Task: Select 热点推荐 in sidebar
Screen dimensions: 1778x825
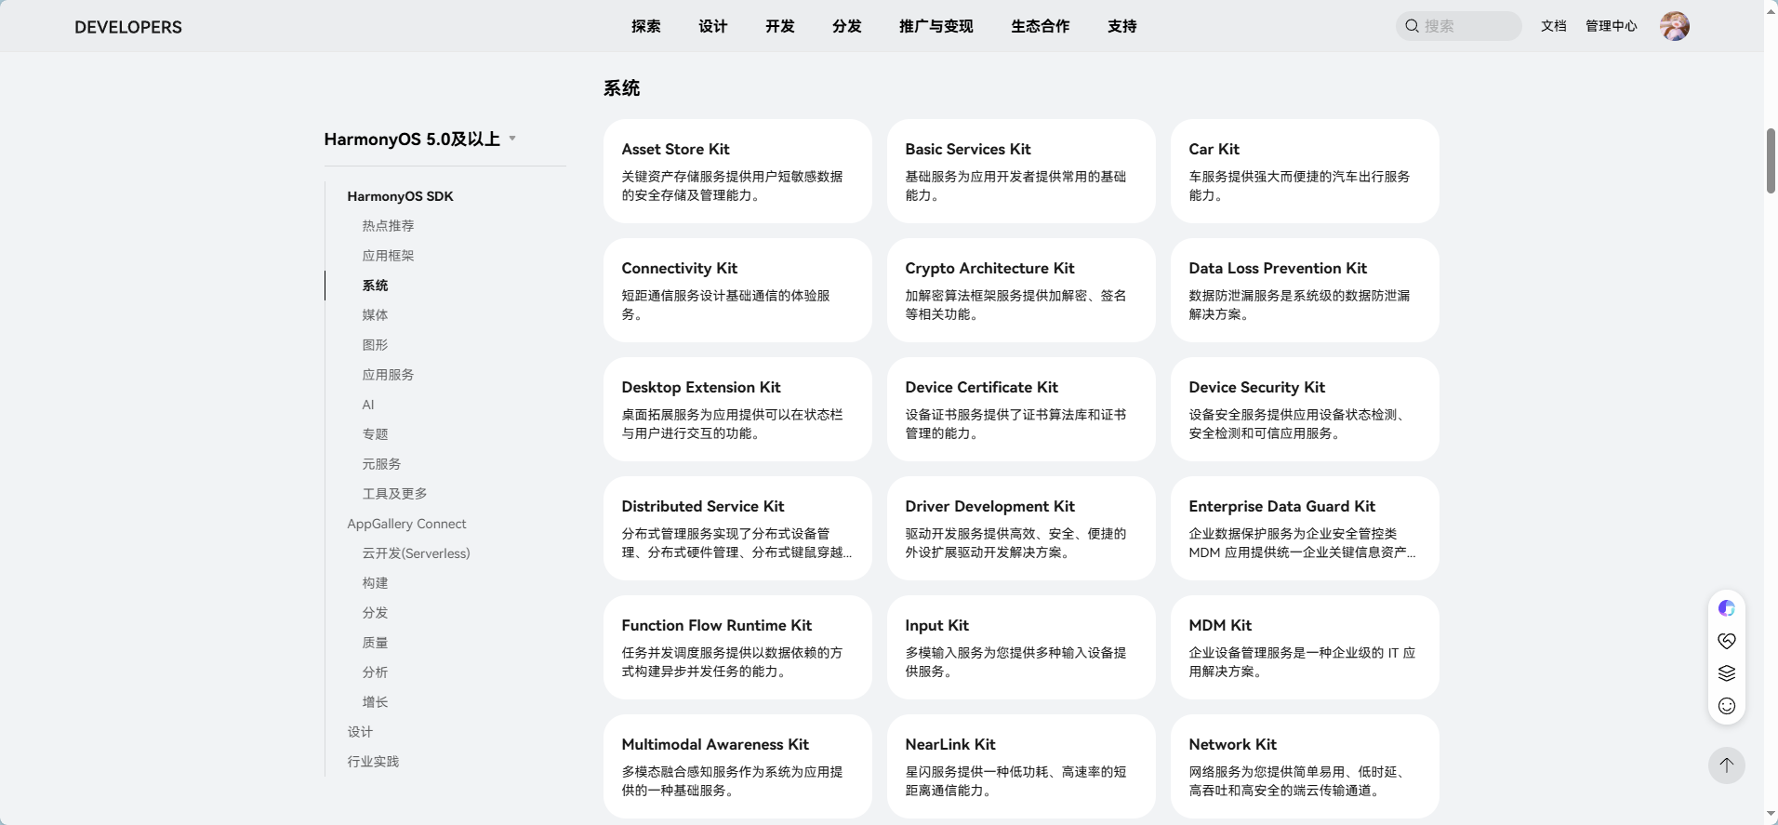Action: [388, 226]
